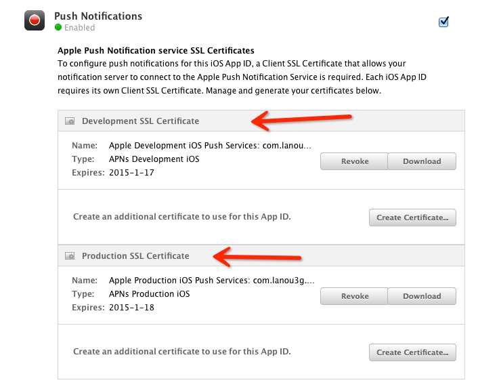The width and height of the screenshot is (478, 389).
Task: Uncheck the Push Notifications checkbox
Action: pyautogui.click(x=444, y=22)
